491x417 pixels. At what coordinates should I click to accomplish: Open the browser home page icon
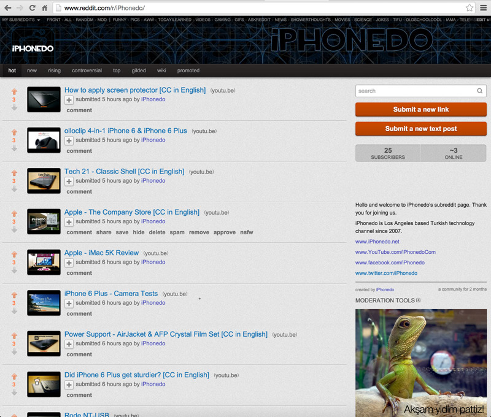pyautogui.click(x=45, y=8)
